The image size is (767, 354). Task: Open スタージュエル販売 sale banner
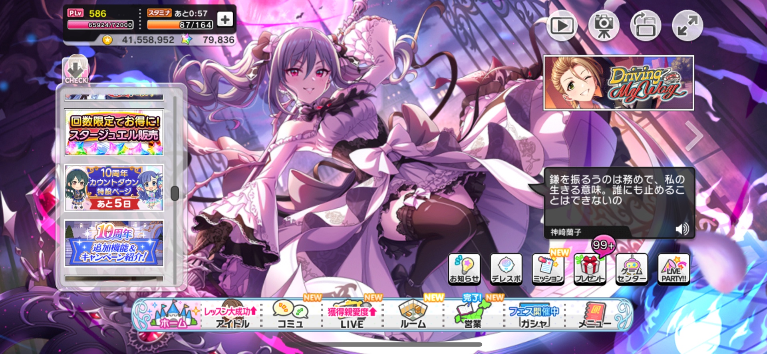(114, 132)
